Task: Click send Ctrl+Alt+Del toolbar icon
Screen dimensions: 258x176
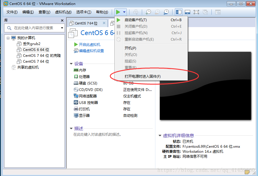Action: 136,12
